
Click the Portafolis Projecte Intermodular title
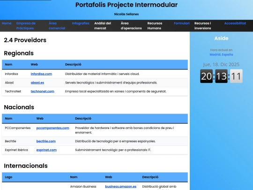point(126,5)
